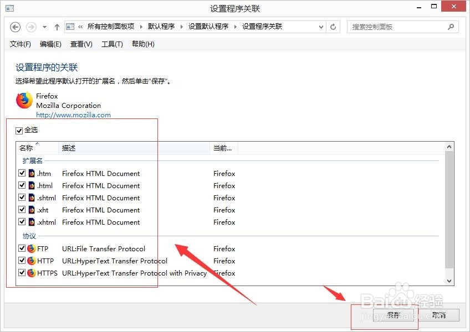Navigate to 所有控制面板项 breadcrumb
This screenshot has width=470, height=332.
[x=111, y=27]
